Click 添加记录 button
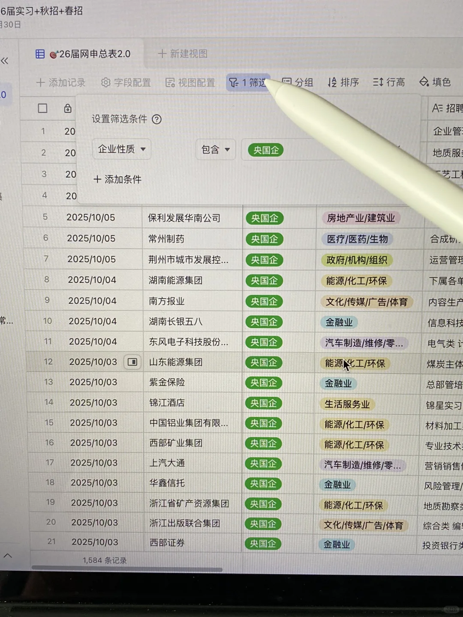This screenshot has width=463, height=617. tap(61, 82)
